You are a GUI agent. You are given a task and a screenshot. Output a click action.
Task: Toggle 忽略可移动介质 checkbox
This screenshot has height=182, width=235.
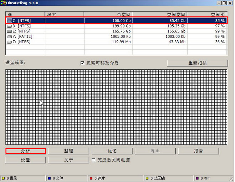coord(82,63)
